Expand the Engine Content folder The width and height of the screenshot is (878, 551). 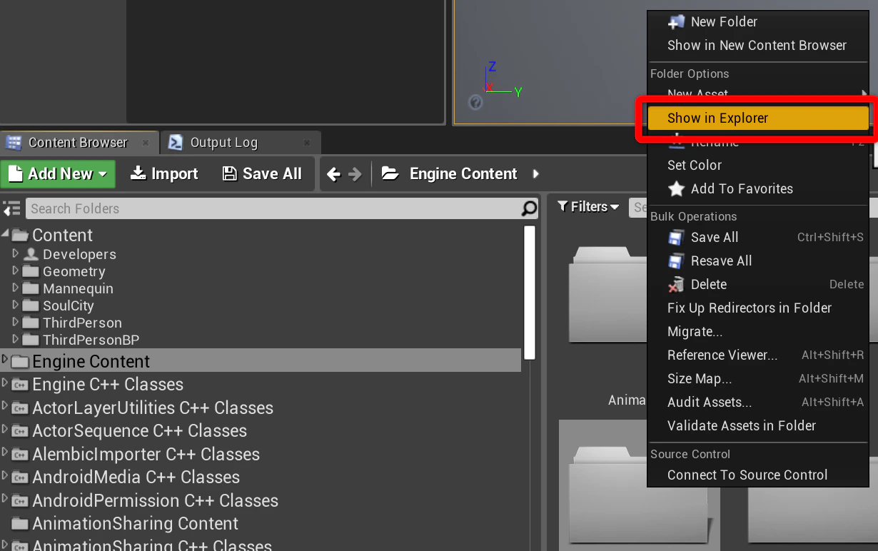(5, 359)
